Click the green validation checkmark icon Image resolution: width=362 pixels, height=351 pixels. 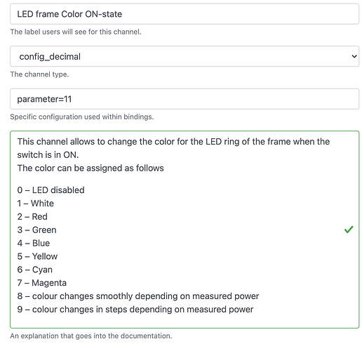pyautogui.click(x=349, y=230)
